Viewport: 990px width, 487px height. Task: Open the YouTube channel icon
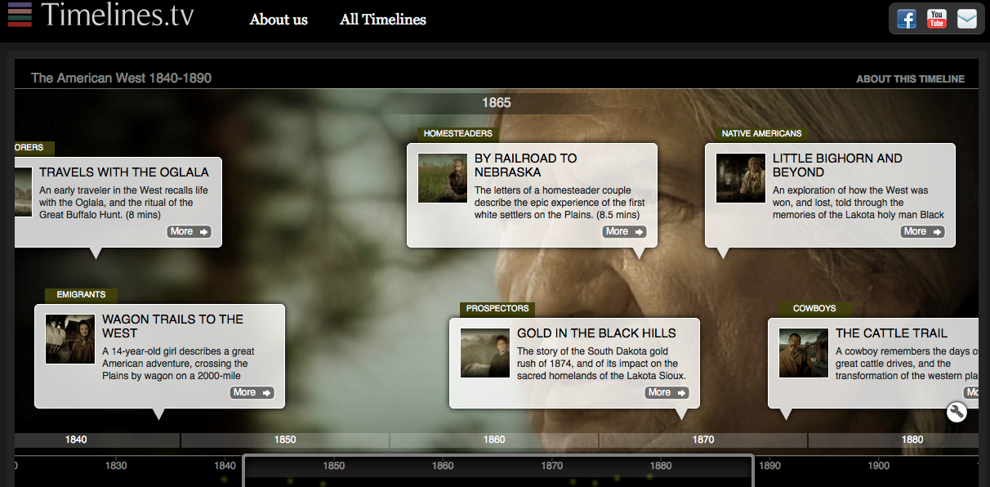[x=936, y=19]
